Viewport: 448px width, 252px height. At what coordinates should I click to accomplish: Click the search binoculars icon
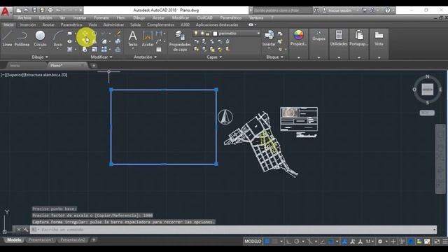click(x=316, y=10)
